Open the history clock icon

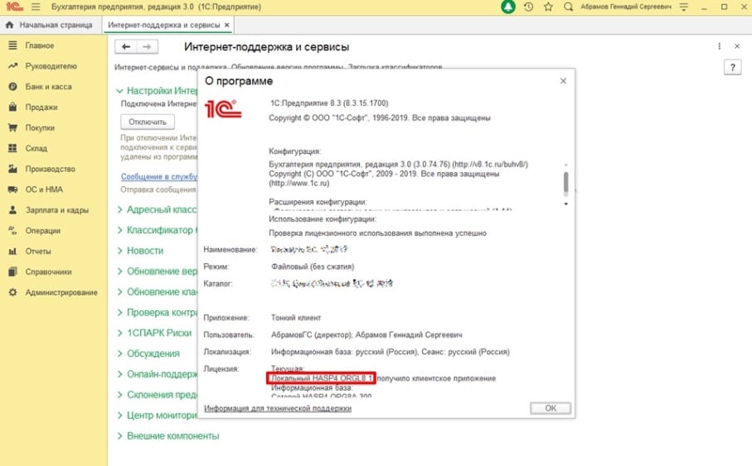tap(528, 7)
